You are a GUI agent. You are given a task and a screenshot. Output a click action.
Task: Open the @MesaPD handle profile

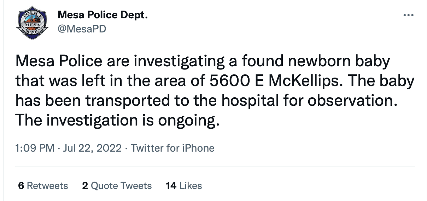click(x=81, y=29)
